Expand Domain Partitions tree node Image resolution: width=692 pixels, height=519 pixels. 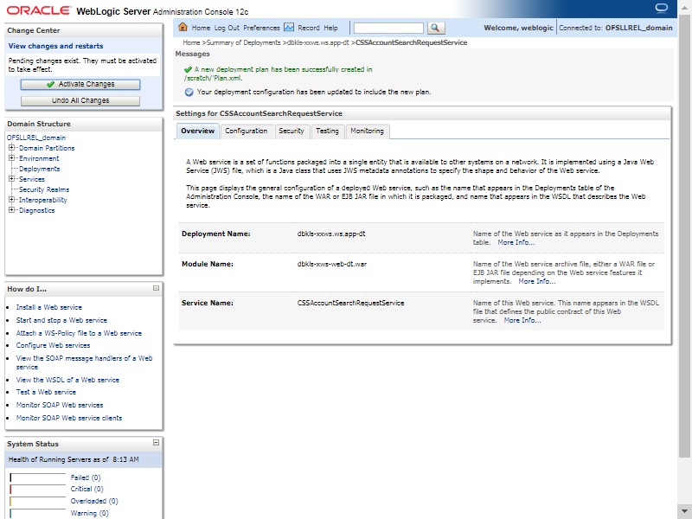pyautogui.click(x=11, y=148)
